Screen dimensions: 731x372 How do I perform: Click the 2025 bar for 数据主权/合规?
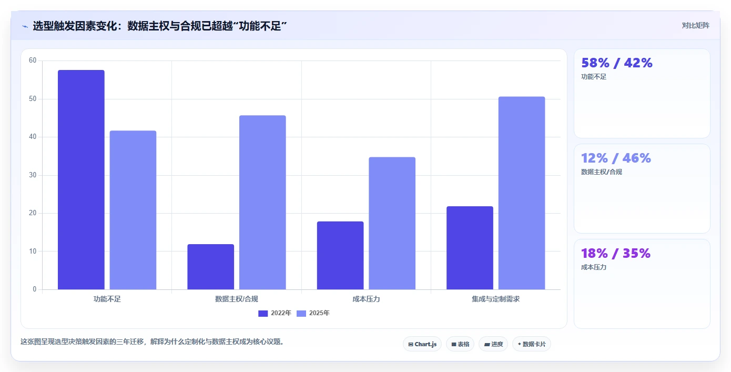[262, 203]
